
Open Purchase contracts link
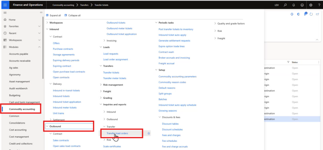[63, 49]
